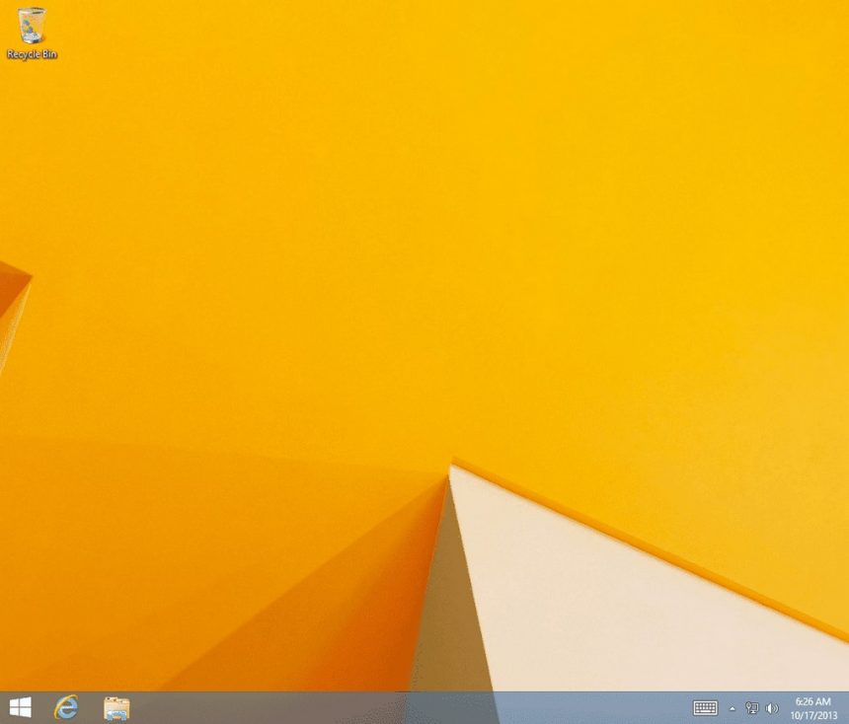Viewport: 849px width, 724px height.
Task: Mute audio via the speaker icon
Action: pyautogui.click(x=770, y=707)
